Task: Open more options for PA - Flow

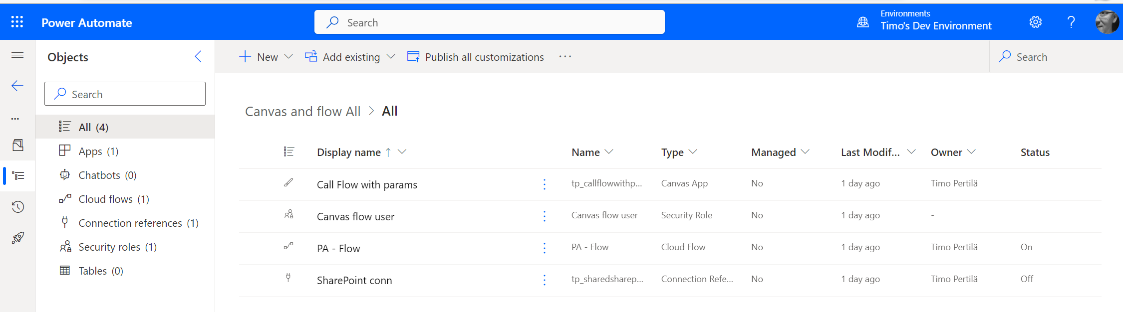Action: pyautogui.click(x=544, y=248)
